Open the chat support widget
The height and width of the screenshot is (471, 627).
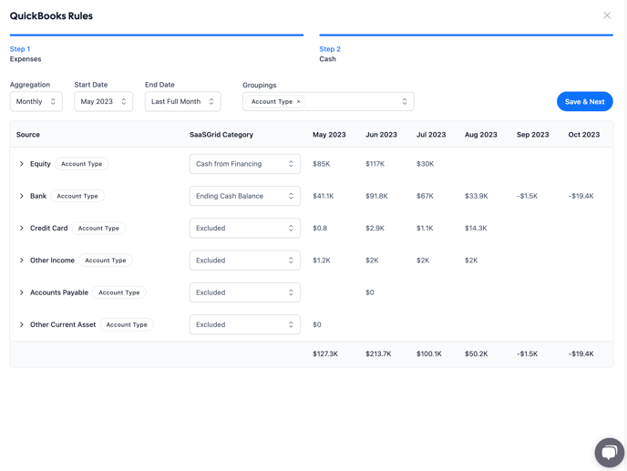pyautogui.click(x=609, y=452)
